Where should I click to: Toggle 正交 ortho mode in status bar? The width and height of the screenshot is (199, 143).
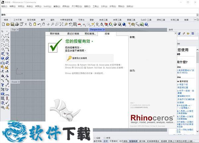pos(105,141)
